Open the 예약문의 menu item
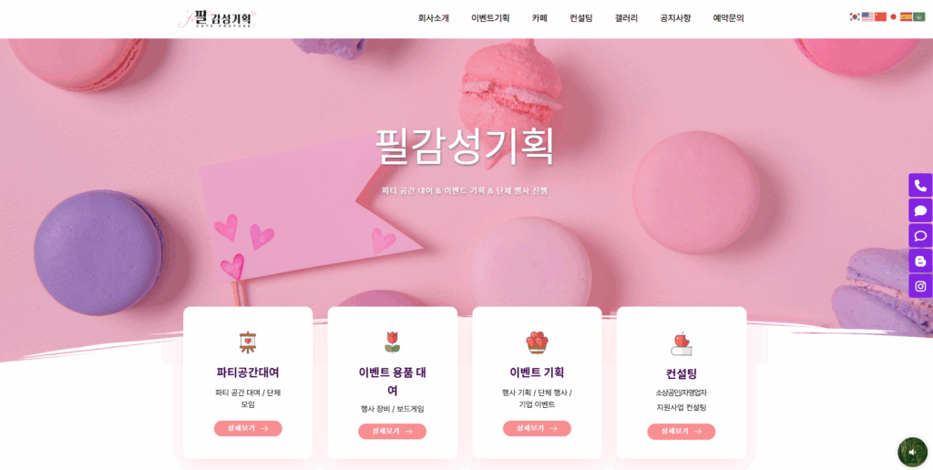 point(728,18)
